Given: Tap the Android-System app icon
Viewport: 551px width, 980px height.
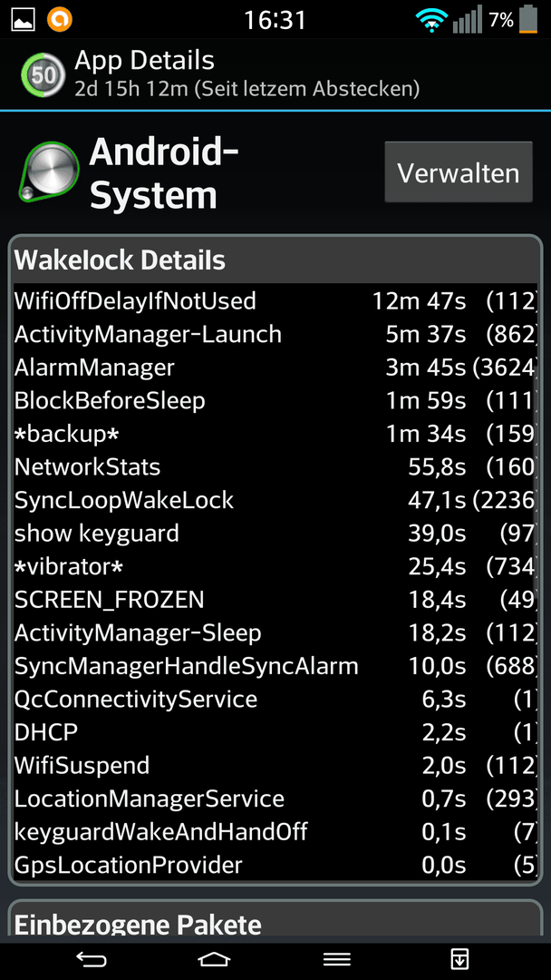Looking at the screenshot, I should (x=49, y=171).
